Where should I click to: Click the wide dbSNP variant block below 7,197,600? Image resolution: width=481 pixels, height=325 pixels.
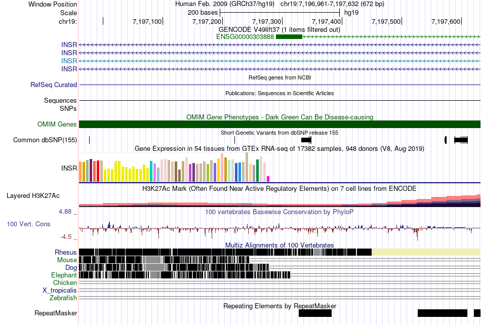click(x=461, y=140)
